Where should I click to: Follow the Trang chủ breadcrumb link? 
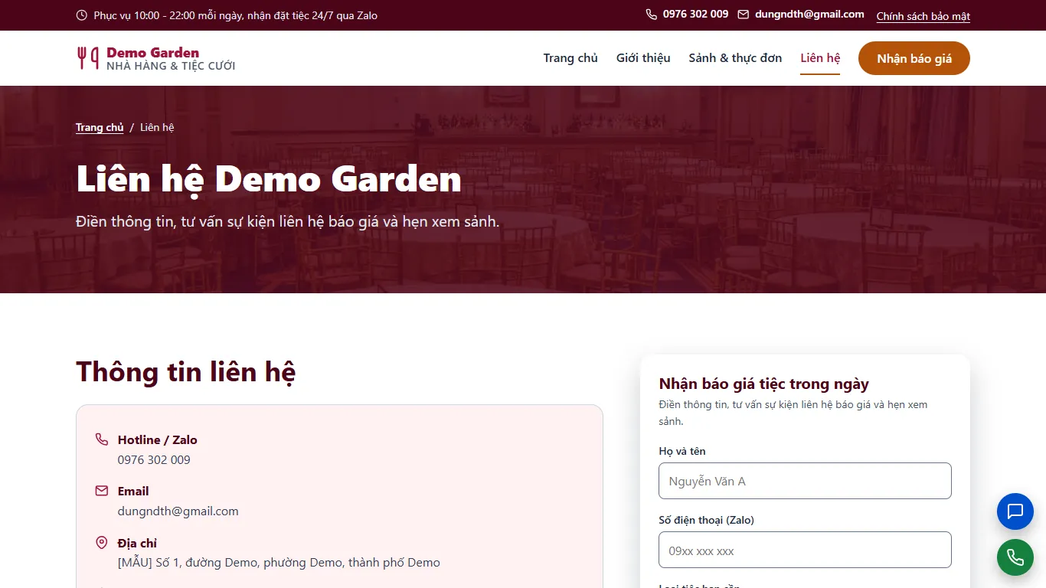100,128
